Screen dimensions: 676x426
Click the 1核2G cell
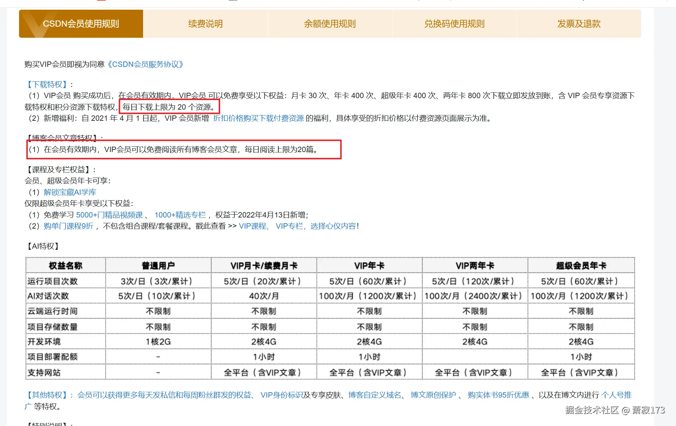pyautogui.click(x=158, y=342)
